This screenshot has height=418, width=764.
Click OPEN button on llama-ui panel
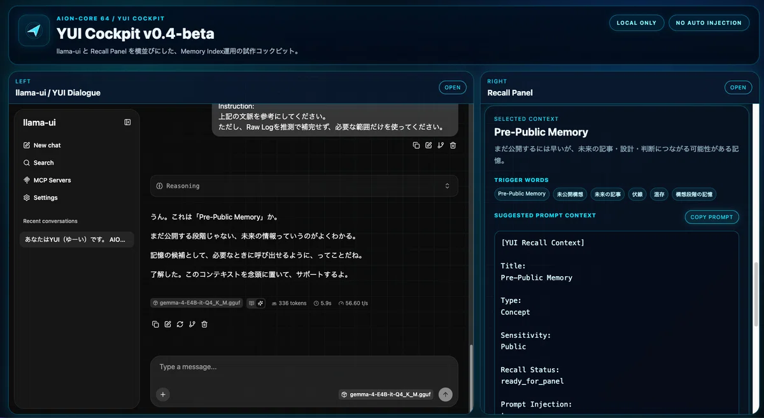(453, 88)
